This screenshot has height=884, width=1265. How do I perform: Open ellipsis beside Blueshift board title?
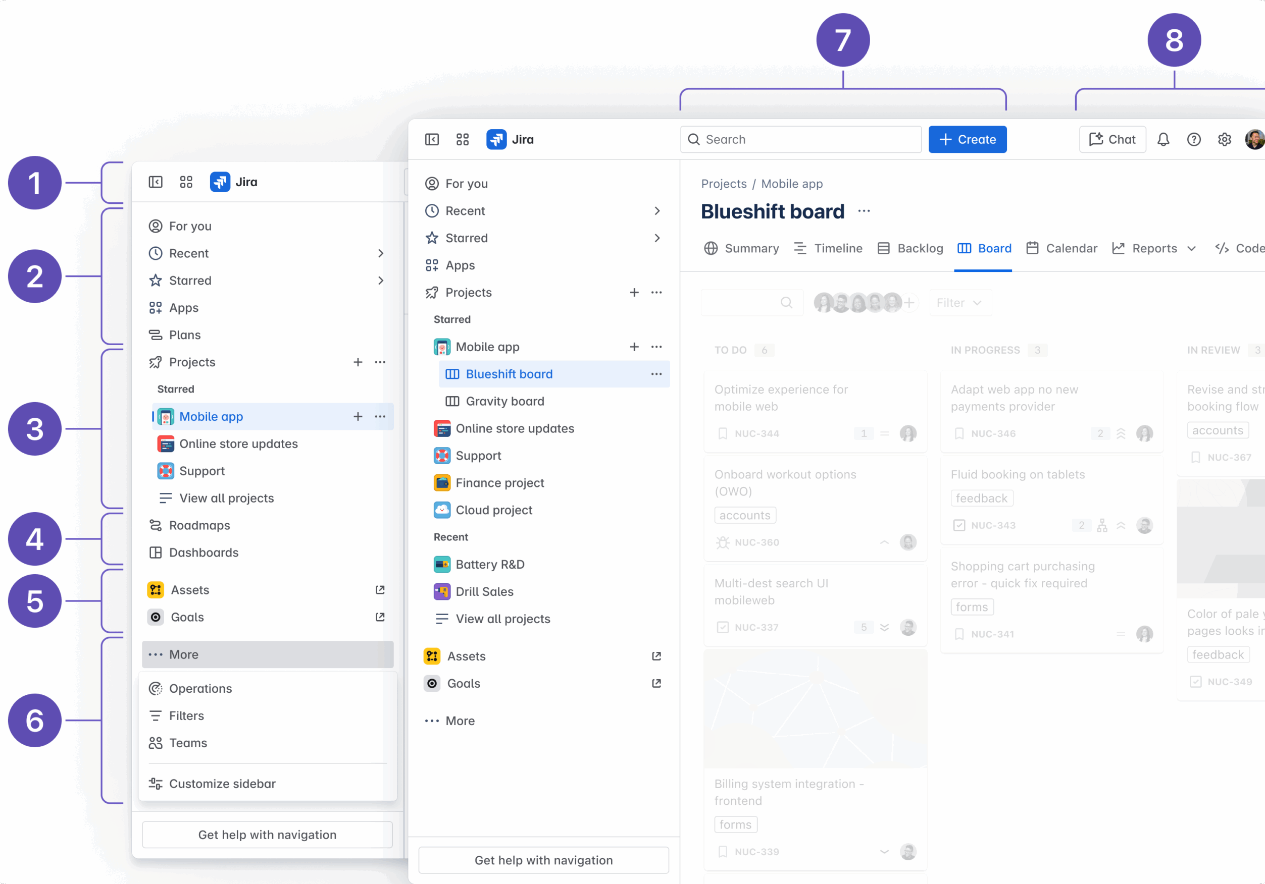pyautogui.click(x=864, y=211)
